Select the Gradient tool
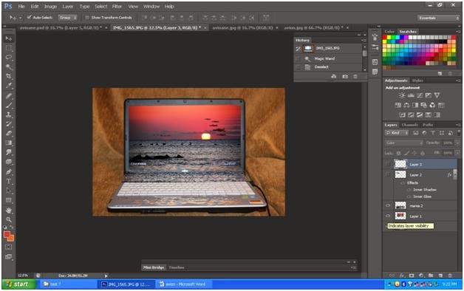This screenshot has height=291, width=464. (x=9, y=143)
